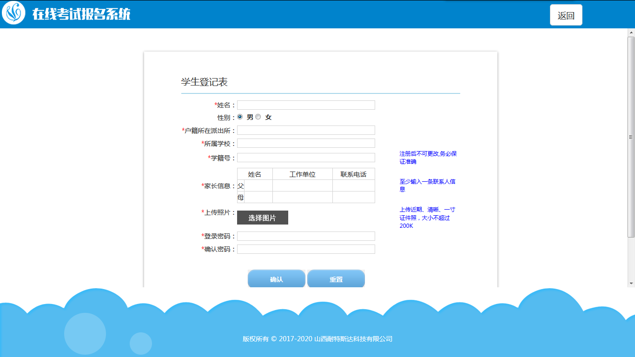
Task: Click mother's 工作单位 cell in parent table
Action: pos(302,197)
